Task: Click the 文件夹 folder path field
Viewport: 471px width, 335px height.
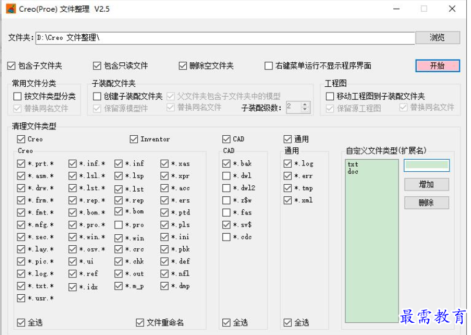Action: click(225, 38)
